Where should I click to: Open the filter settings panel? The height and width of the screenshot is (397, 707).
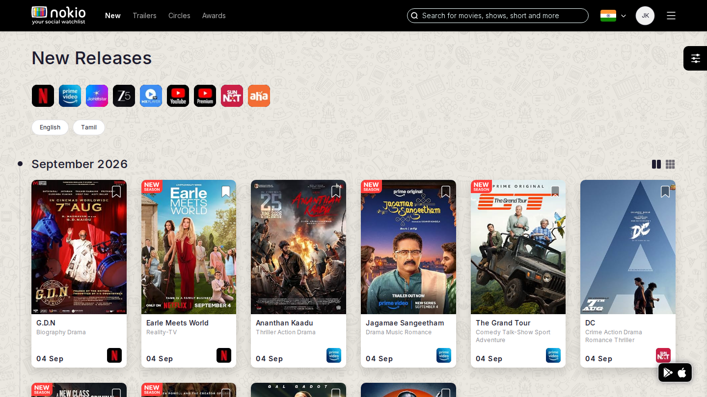(695, 58)
